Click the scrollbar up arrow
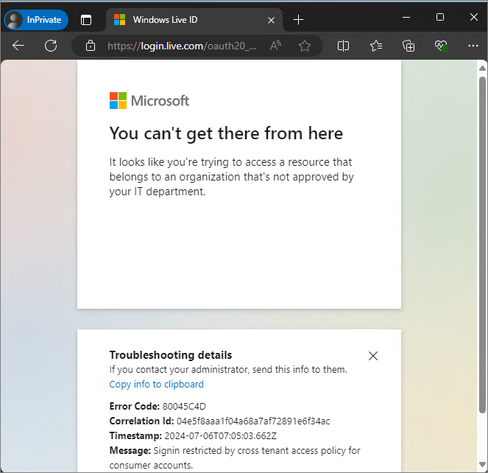Screen dimensions: 488x473 (482, 68)
